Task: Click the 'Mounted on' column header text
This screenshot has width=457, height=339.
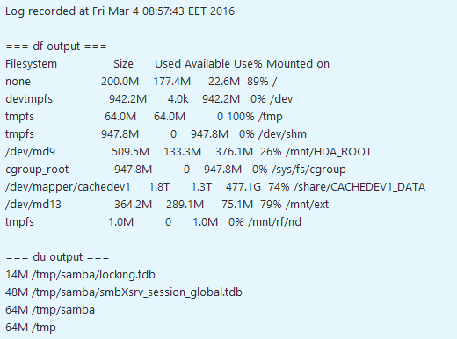Action: coord(298,64)
